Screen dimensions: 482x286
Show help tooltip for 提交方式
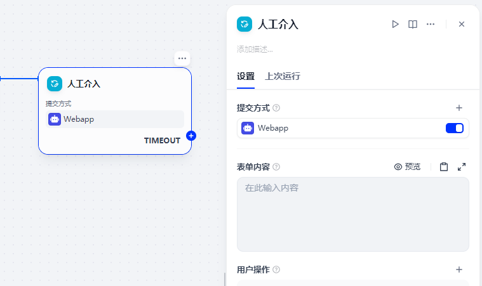[x=276, y=108]
